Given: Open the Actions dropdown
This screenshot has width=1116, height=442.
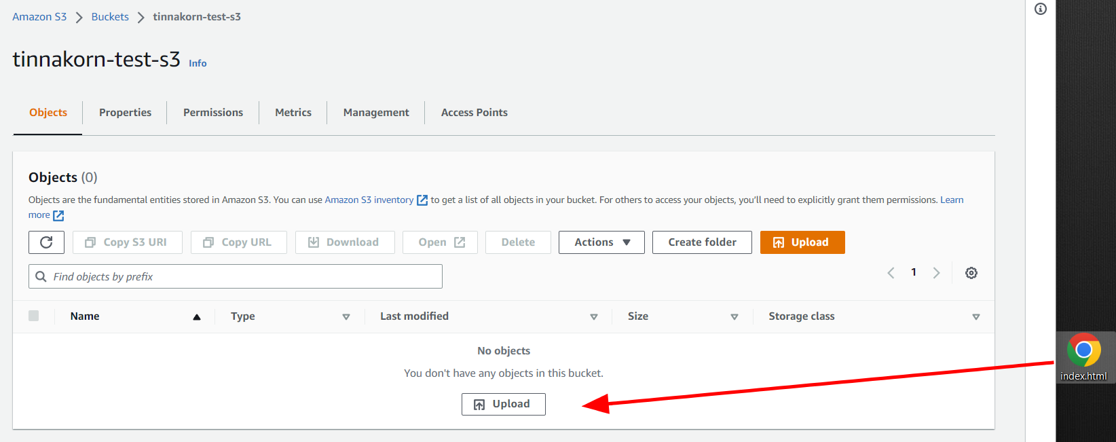Looking at the screenshot, I should [x=601, y=242].
